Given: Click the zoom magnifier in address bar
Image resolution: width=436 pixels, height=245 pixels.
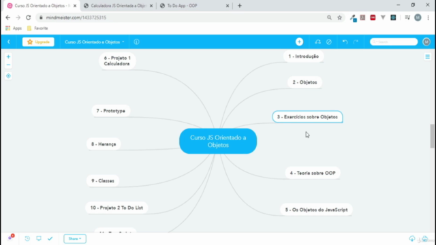Looking at the screenshot, I should (329, 18).
